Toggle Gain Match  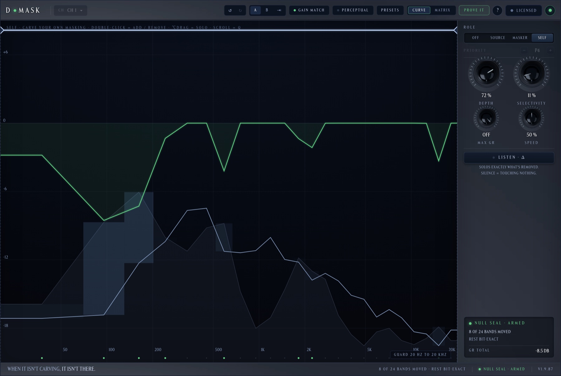(309, 10)
